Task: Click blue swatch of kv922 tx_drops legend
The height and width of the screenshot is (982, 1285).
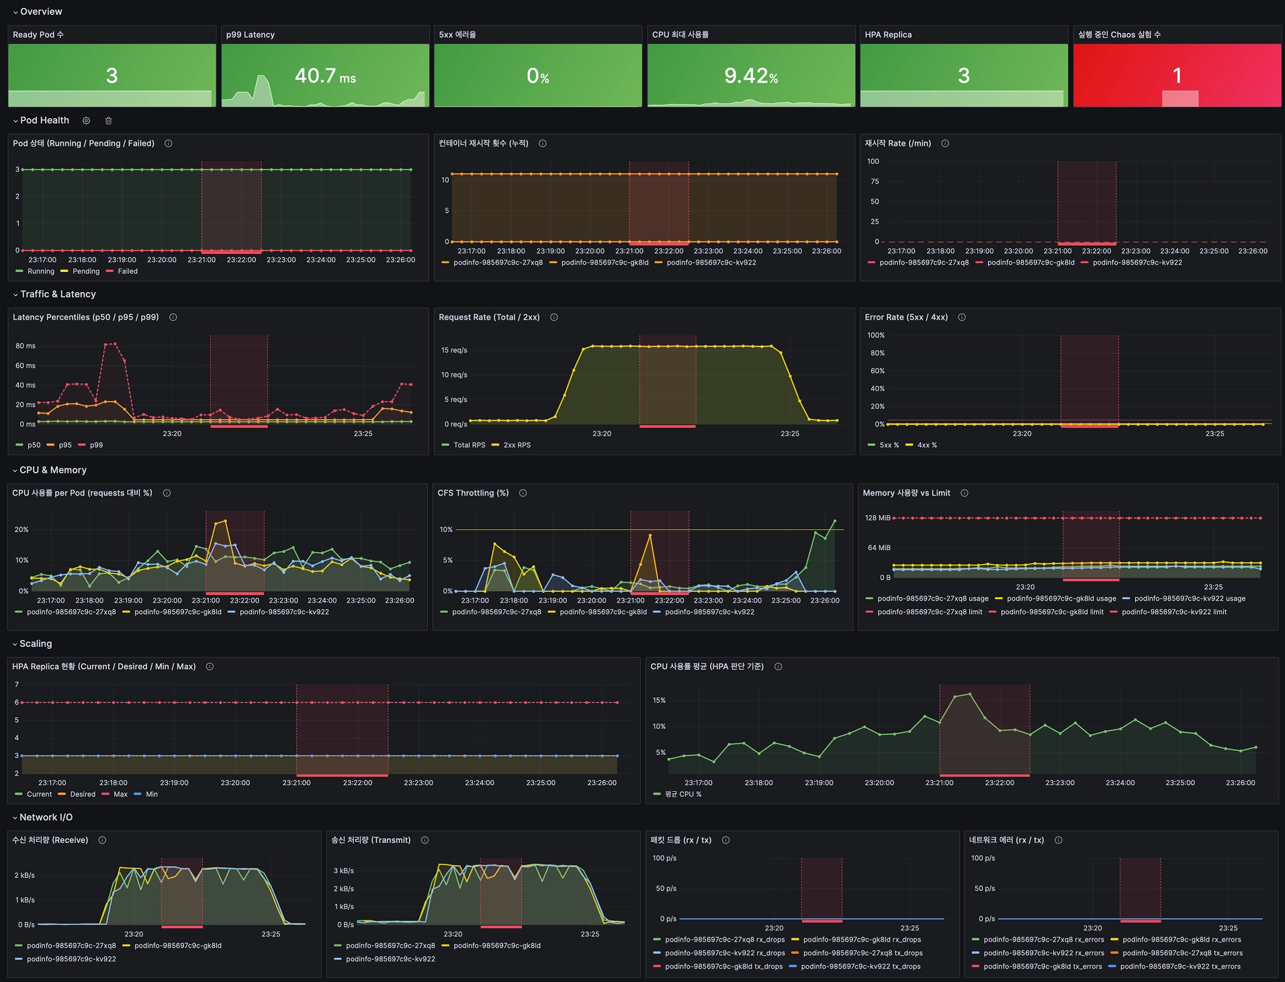Action: pos(793,967)
